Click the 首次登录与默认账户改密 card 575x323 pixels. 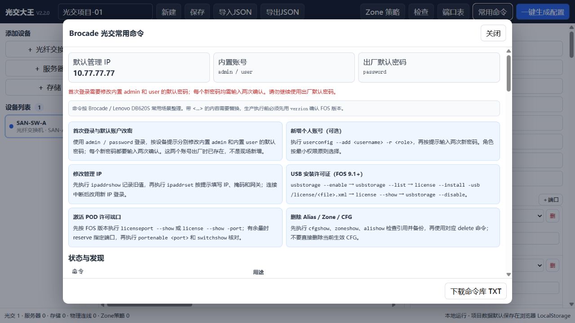pyautogui.click(x=175, y=141)
